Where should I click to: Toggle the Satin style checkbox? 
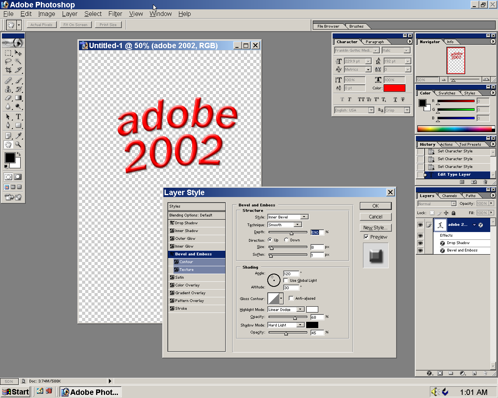pyautogui.click(x=172, y=278)
